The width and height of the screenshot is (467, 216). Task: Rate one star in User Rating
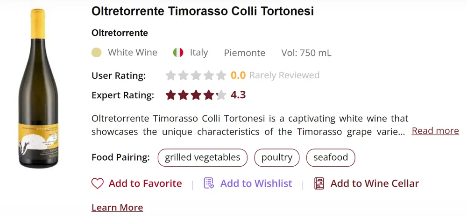coord(171,75)
